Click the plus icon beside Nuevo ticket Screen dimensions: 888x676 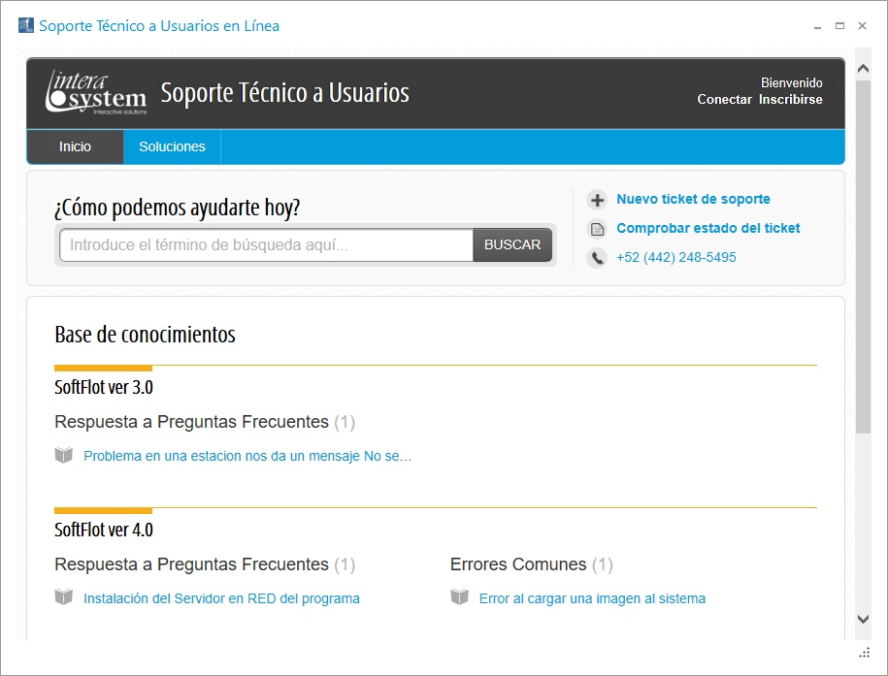click(x=597, y=200)
